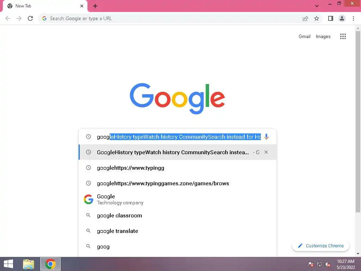The height and width of the screenshot is (271, 361).
Task: Click the Customize Chrome button
Action: [x=320, y=246]
